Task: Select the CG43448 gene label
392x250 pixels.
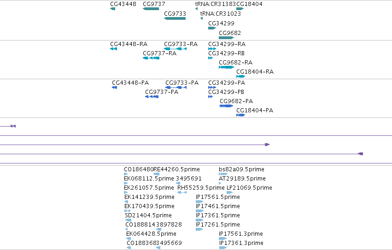Action: point(123,4)
